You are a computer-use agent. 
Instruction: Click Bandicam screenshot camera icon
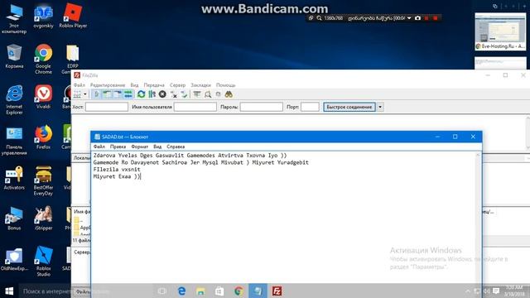point(417,18)
